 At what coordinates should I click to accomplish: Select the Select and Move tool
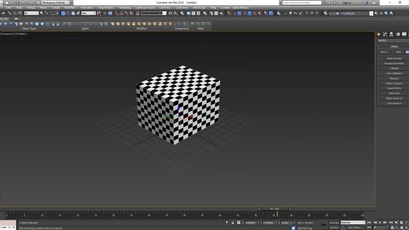(63, 13)
